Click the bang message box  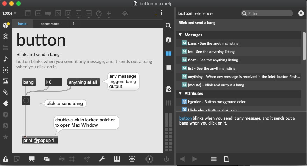click(29, 82)
